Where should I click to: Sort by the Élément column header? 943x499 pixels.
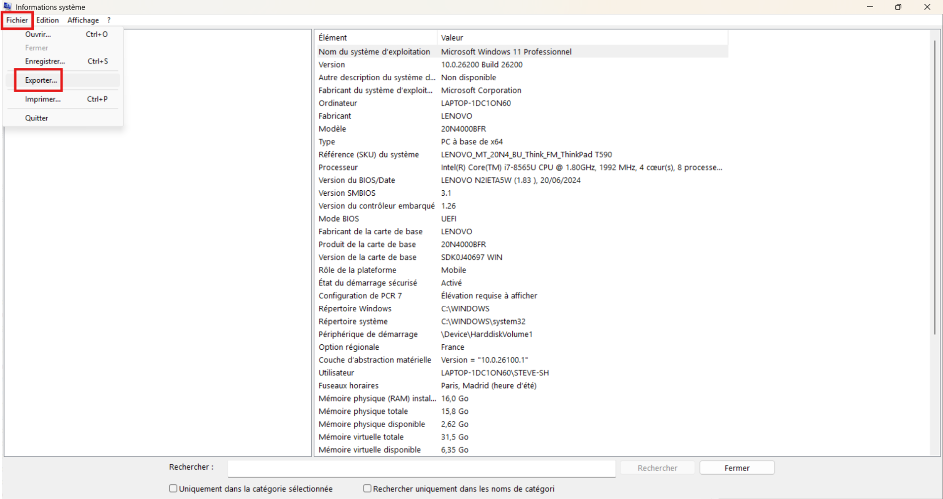click(x=377, y=38)
